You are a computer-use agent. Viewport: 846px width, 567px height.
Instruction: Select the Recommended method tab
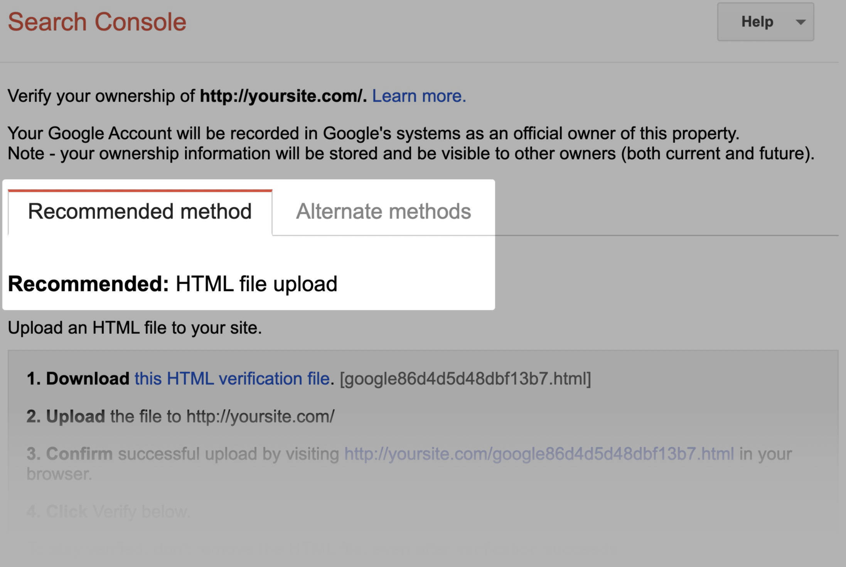(x=140, y=212)
